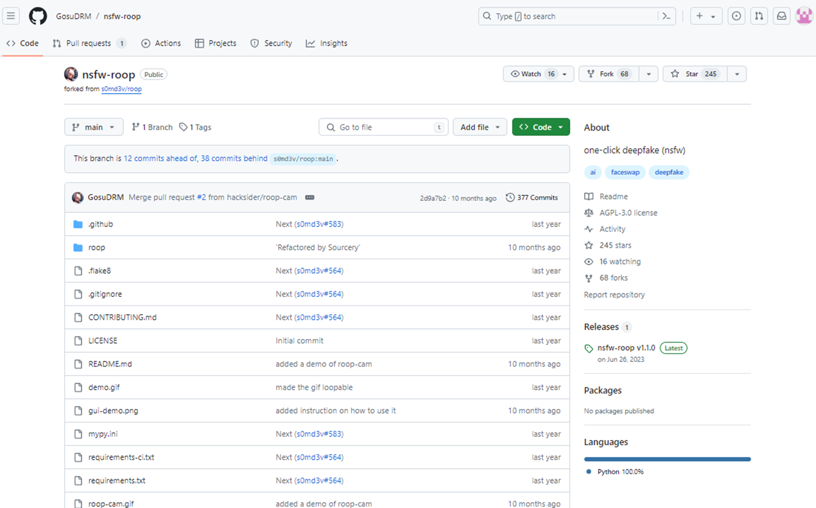
Task: Open the hamburger navigation menu
Action: 11,16
